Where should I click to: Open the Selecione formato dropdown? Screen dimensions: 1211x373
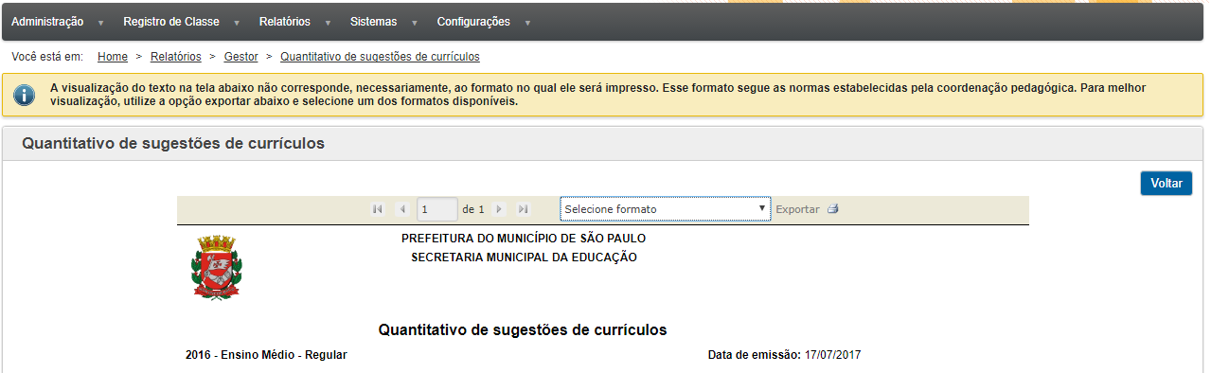tap(666, 208)
